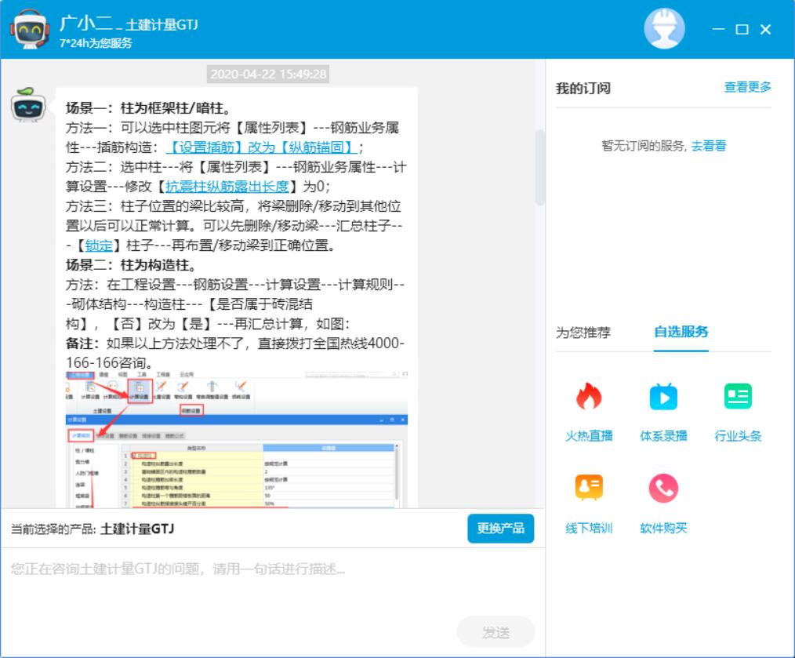Click the 2020-04-22 timestamp label

click(268, 74)
